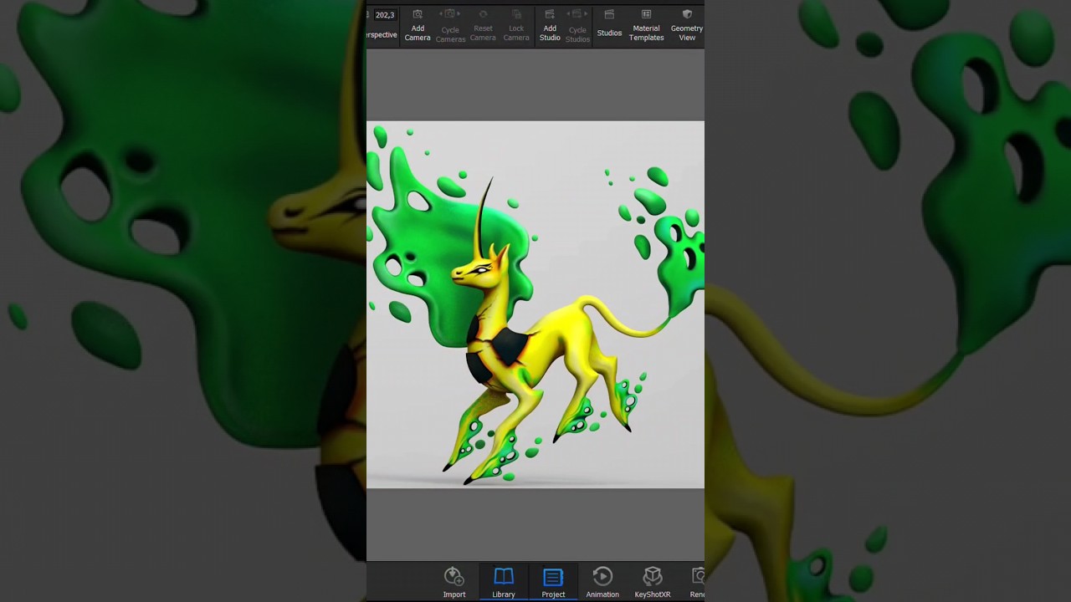1071x602 pixels.
Task: Click Reset Camera in toolbar
Action: point(483,25)
